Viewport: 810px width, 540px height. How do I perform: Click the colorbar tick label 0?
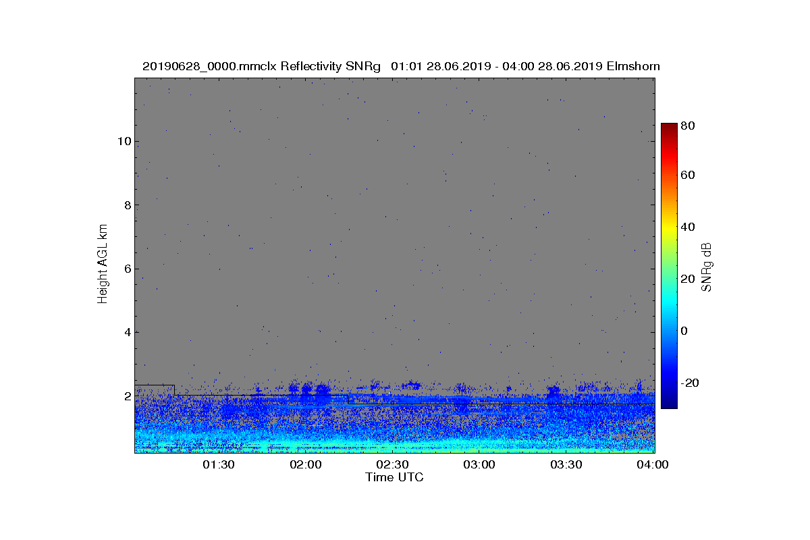tap(684, 331)
